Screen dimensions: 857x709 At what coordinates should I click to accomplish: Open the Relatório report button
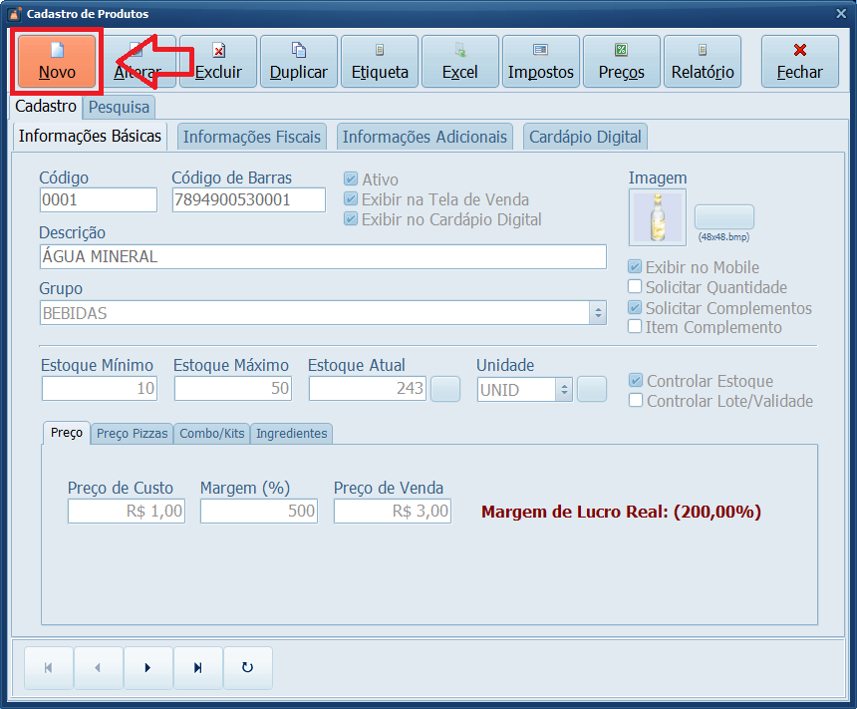tap(703, 61)
